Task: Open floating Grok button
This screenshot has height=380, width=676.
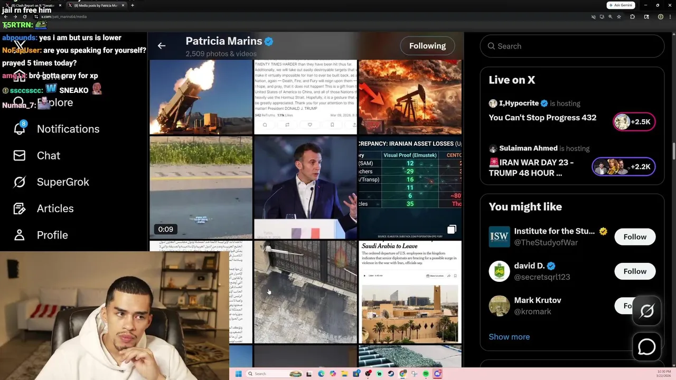Action: [x=647, y=311]
